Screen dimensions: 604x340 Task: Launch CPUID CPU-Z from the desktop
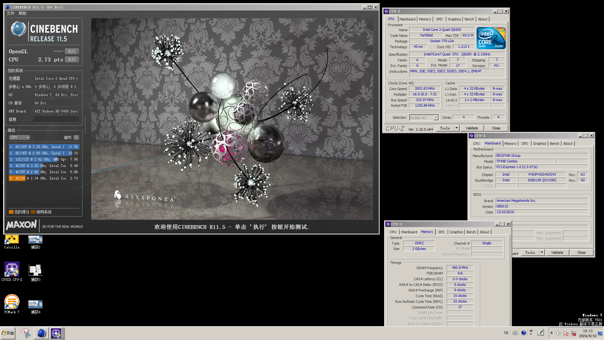pyautogui.click(x=12, y=272)
